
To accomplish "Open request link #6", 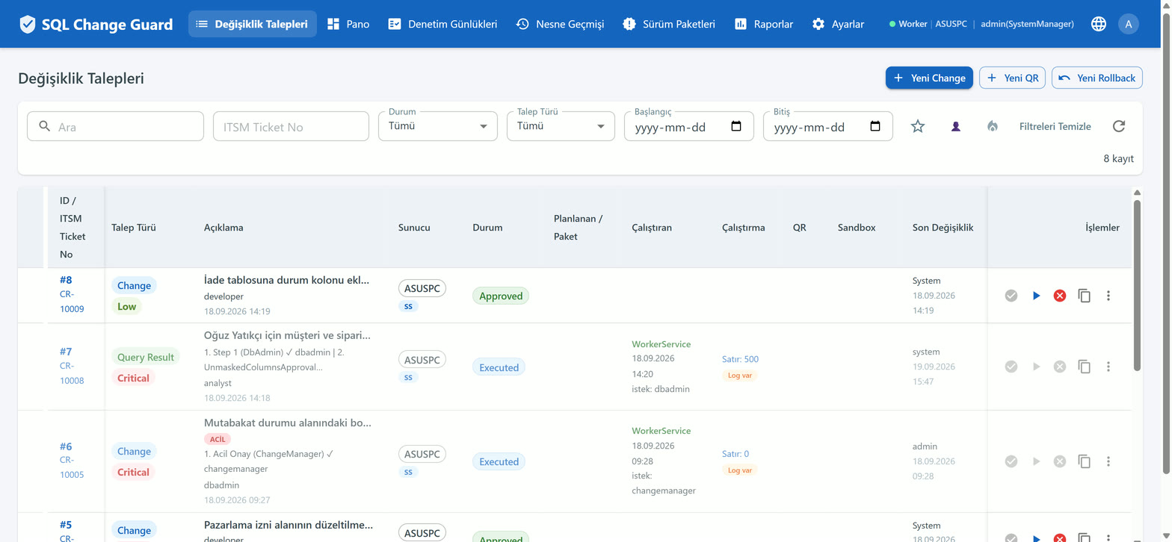I will [66, 446].
